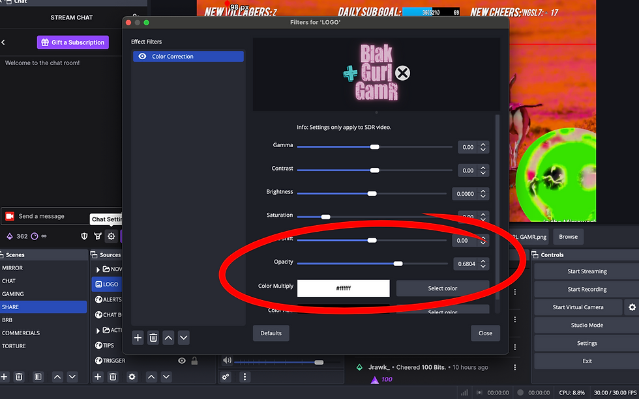Adjust Opacity value with stepper arrows
This screenshot has height=399, width=639.
[483, 264]
